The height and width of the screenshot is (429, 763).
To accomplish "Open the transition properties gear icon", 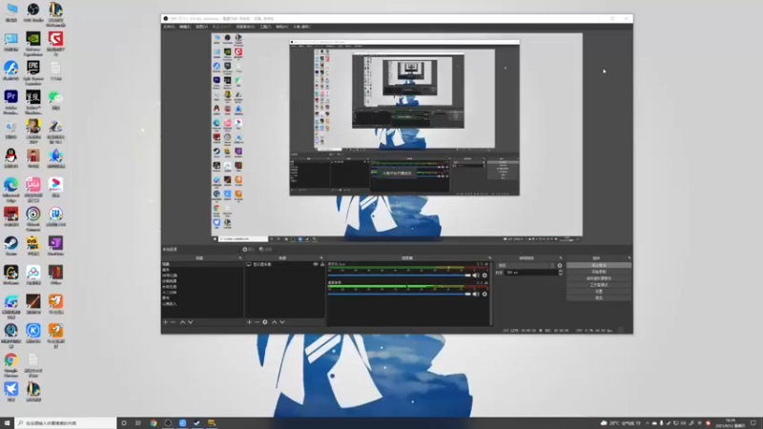I will point(560,266).
